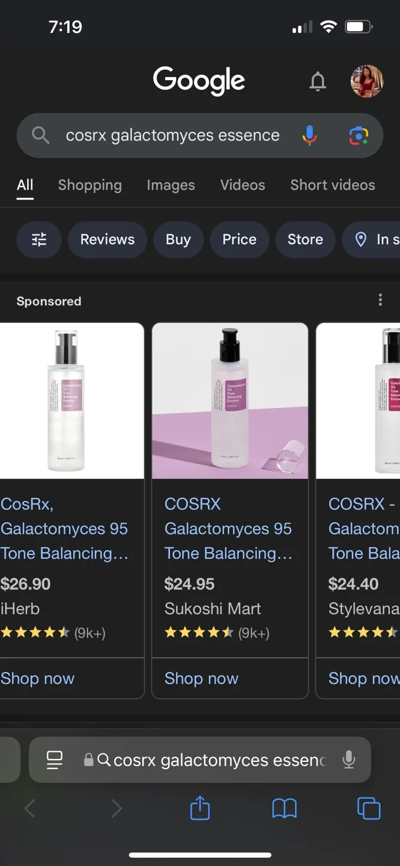The width and height of the screenshot is (400, 866).
Task: Open Google Lens camera search
Action: tap(359, 137)
